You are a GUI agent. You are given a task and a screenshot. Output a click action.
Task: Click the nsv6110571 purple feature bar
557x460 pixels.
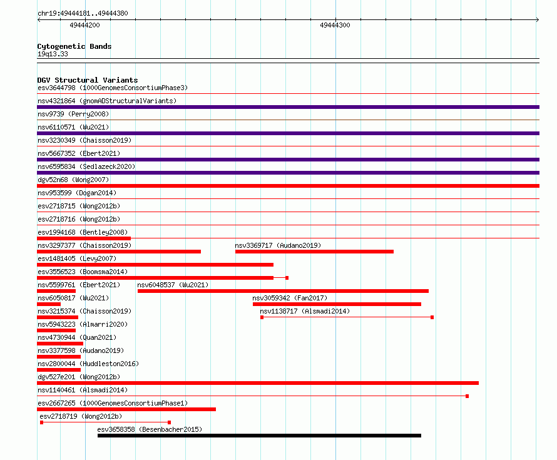[x=288, y=133]
